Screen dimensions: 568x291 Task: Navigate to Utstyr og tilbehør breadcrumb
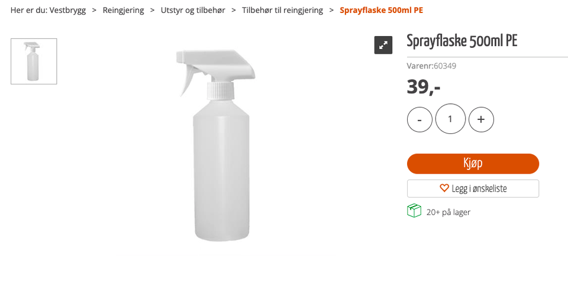[193, 11]
